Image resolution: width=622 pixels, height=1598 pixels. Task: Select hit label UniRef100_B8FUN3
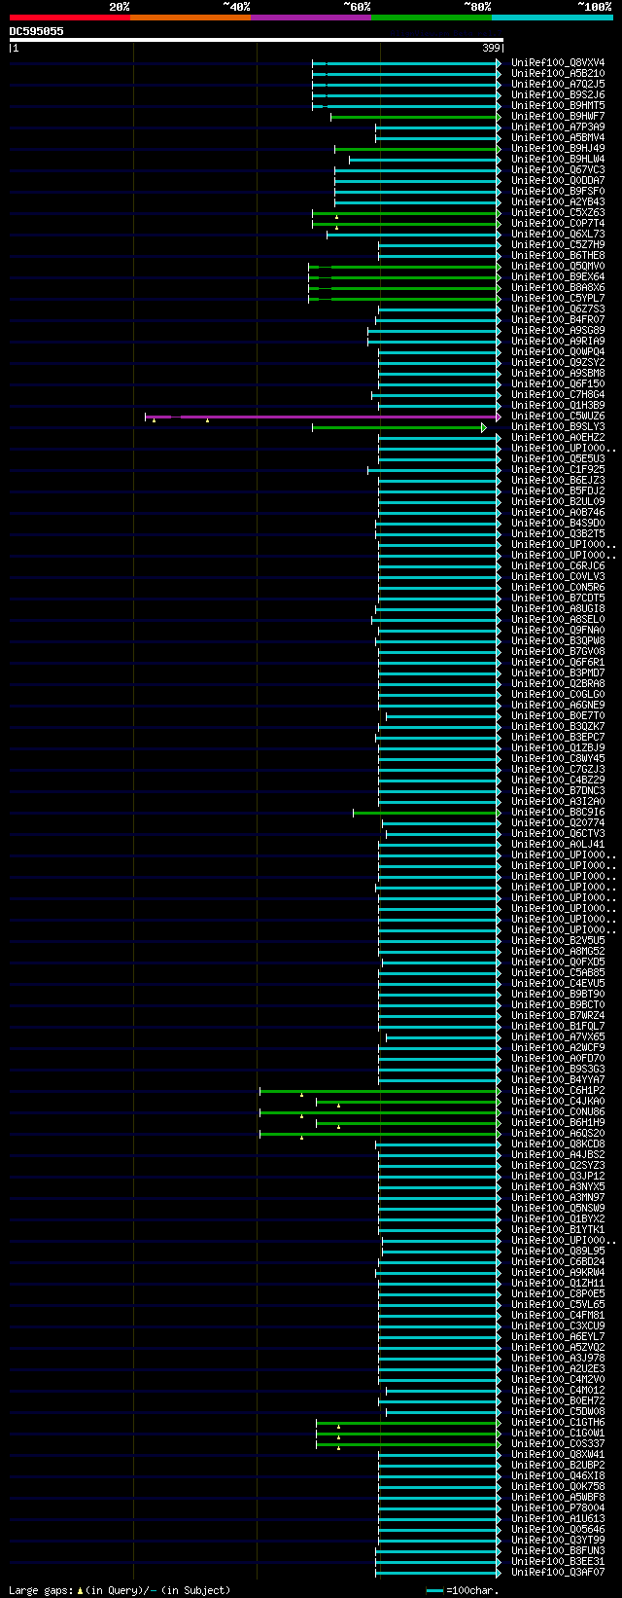click(x=558, y=1550)
